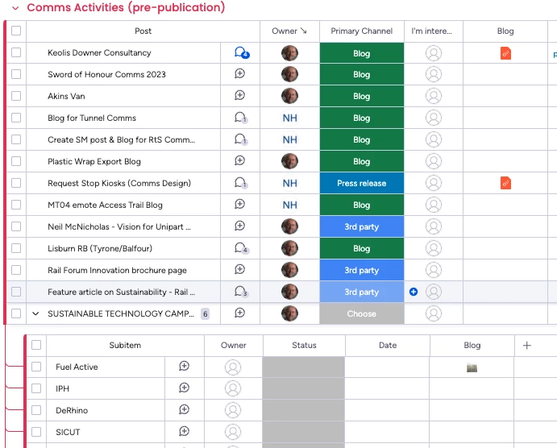Viewport: 557px width, 448px height.
Task: Open the Blog for Tunnel Comms item
Action: (x=92, y=118)
